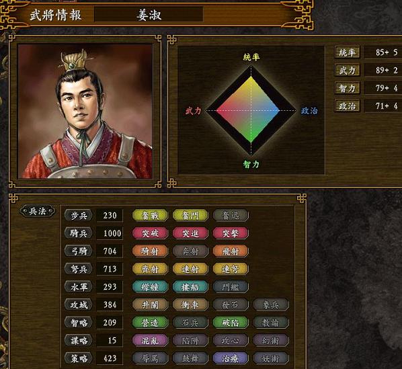Select the 樓船 naval tactic badge
Screen dimensions: 402x369
(190, 287)
